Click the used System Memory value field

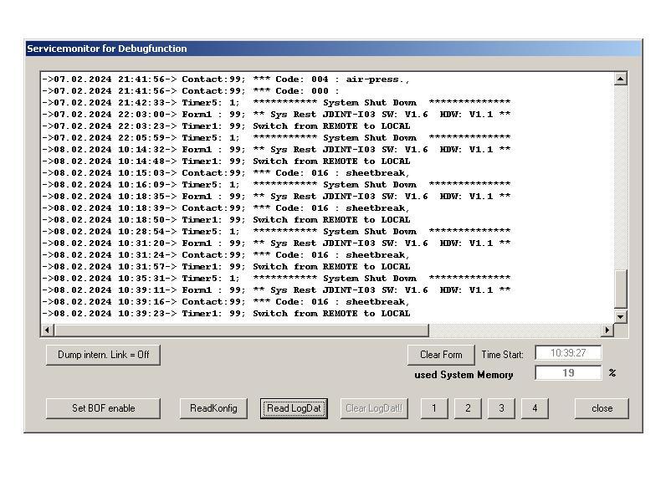568,373
